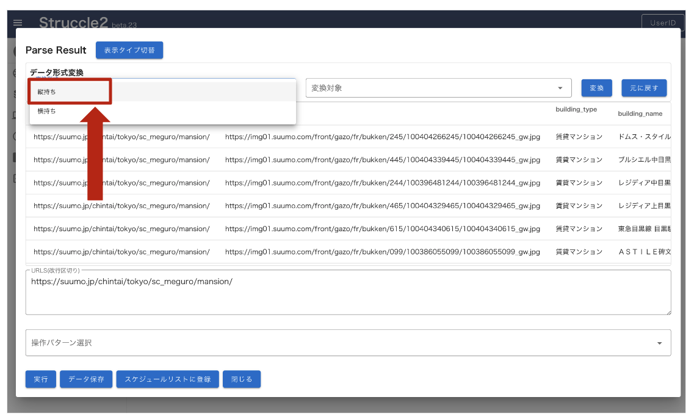
Task: Click the building_type column header
Action: (576, 110)
